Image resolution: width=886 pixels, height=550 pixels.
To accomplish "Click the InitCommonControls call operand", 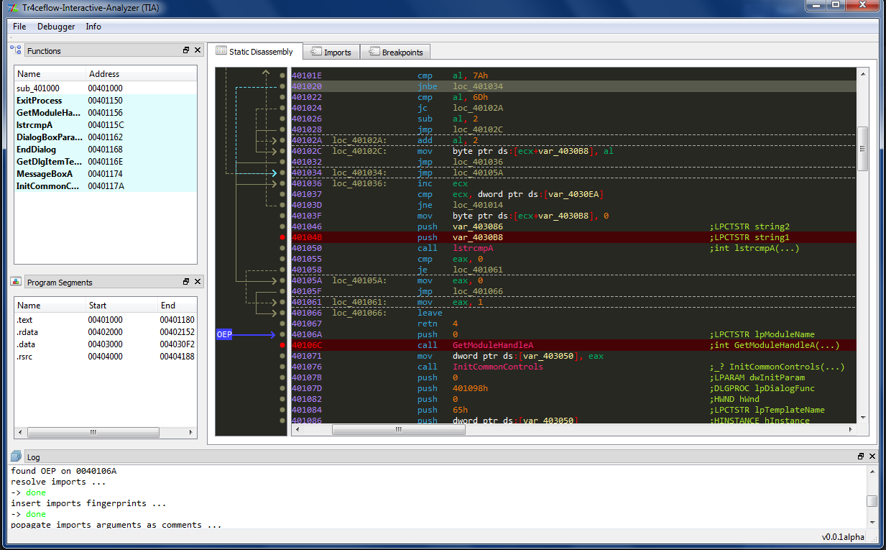I will pos(498,367).
